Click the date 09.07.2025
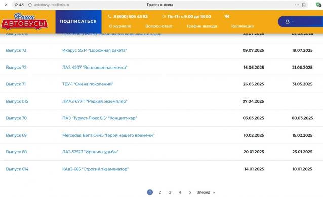The image size is (323, 197). (x=253, y=50)
